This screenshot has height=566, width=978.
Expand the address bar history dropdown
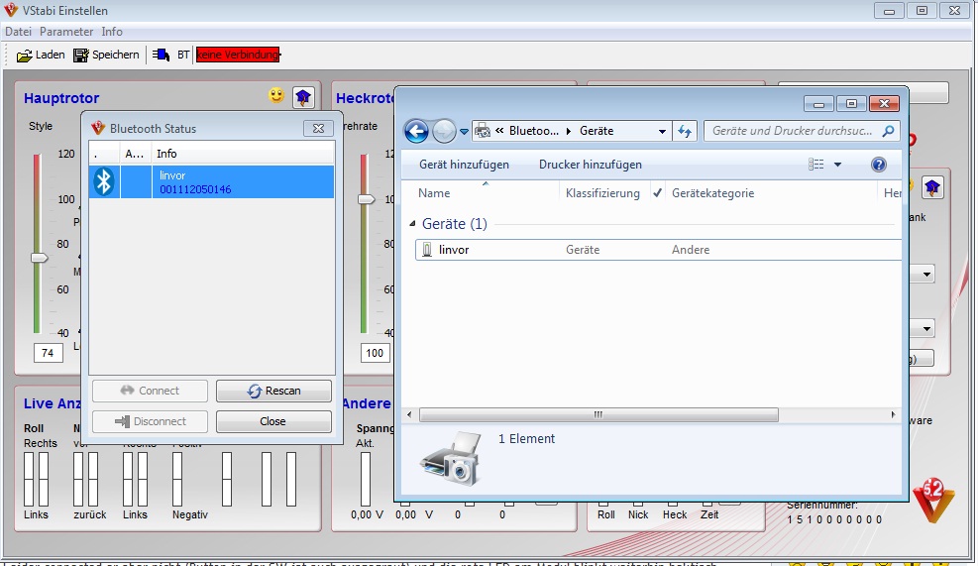[x=662, y=131]
